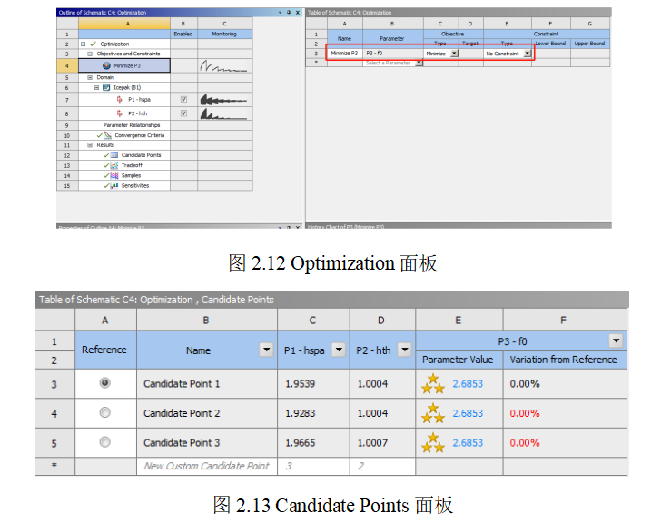Open the No Constraint type dropdown
This screenshot has height=523, width=671.
(x=527, y=54)
